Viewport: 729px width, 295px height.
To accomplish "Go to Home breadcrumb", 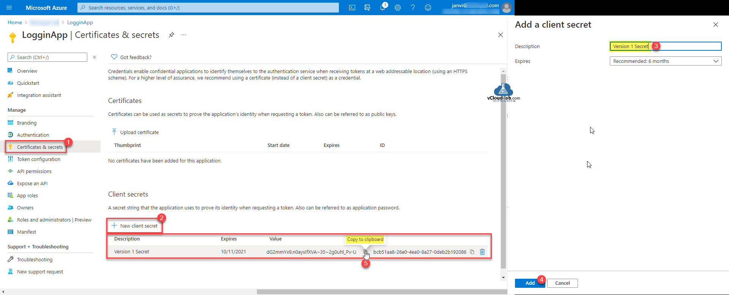I will click(15, 22).
